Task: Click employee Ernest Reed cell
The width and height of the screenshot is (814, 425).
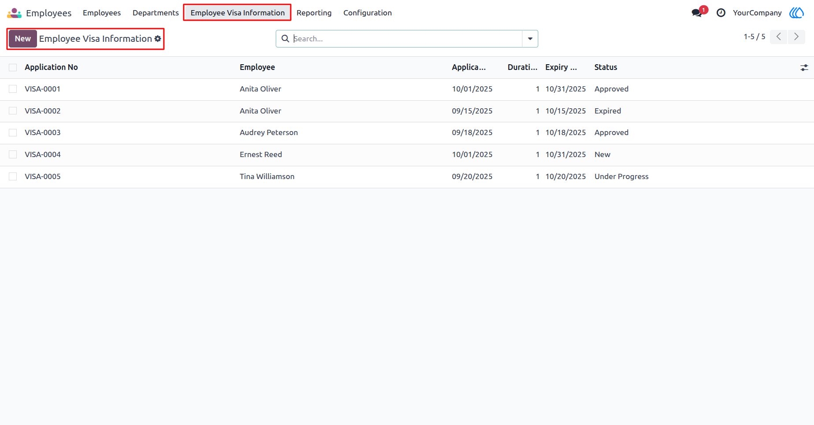Action: 261,154
